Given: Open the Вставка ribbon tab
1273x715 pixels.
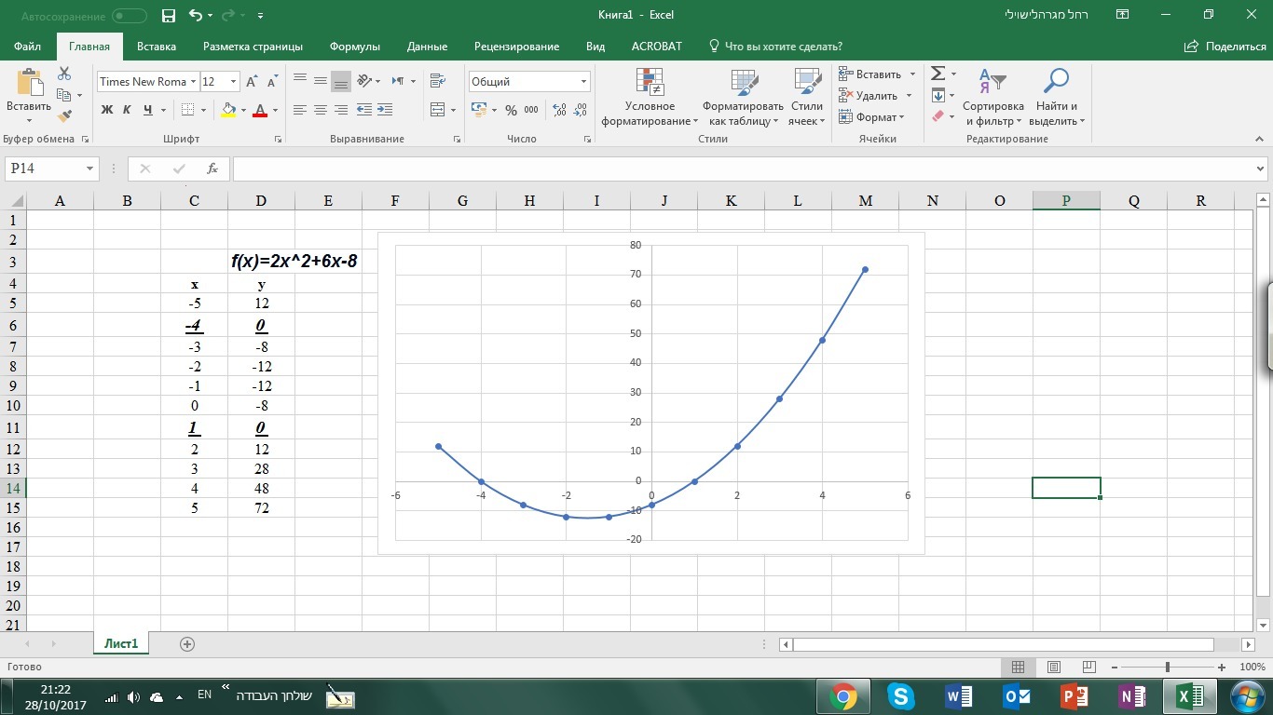Looking at the screenshot, I should coord(157,47).
